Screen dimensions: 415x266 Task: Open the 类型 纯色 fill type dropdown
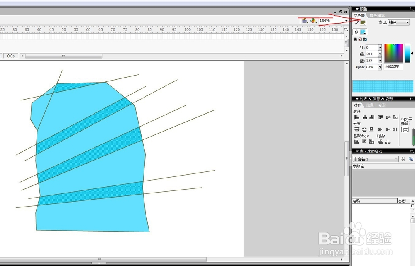[x=398, y=22]
